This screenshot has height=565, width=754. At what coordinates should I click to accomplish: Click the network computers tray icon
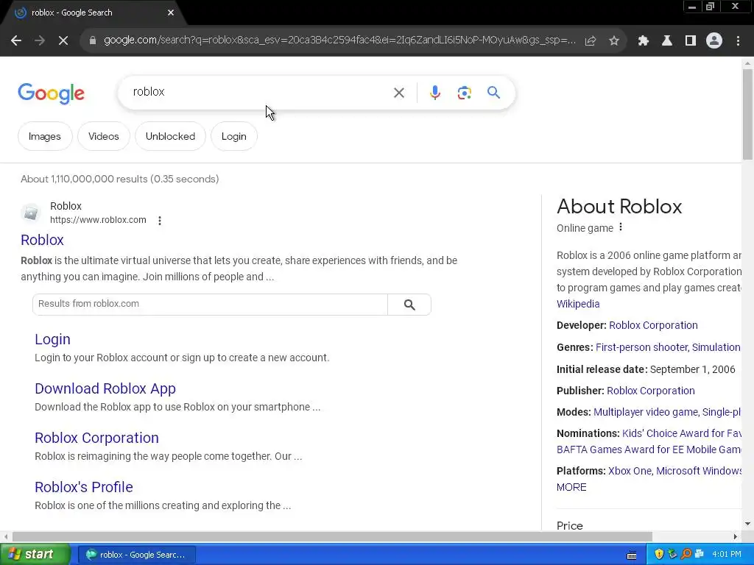point(700,555)
